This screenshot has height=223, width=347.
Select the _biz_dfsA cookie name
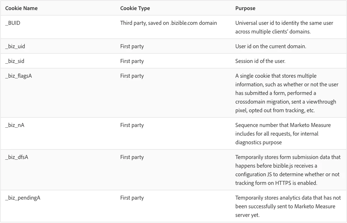pos(17,157)
